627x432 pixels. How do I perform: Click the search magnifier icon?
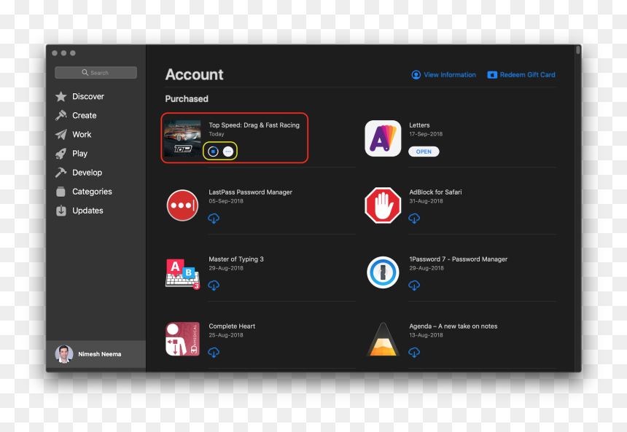click(85, 72)
